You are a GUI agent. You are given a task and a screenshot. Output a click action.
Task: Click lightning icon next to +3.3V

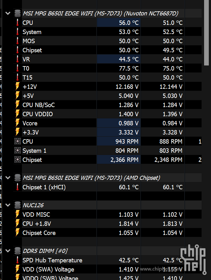[x=18, y=132]
